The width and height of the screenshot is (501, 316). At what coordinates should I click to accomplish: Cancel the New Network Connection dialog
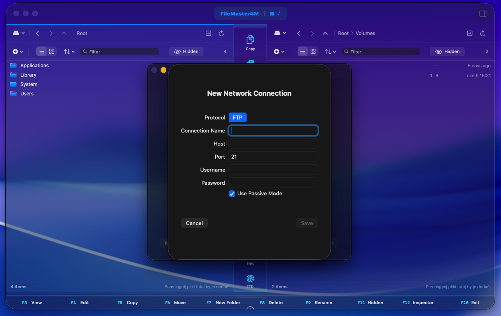coord(194,223)
